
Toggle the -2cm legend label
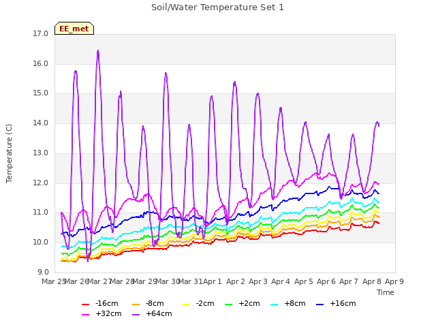205,303
